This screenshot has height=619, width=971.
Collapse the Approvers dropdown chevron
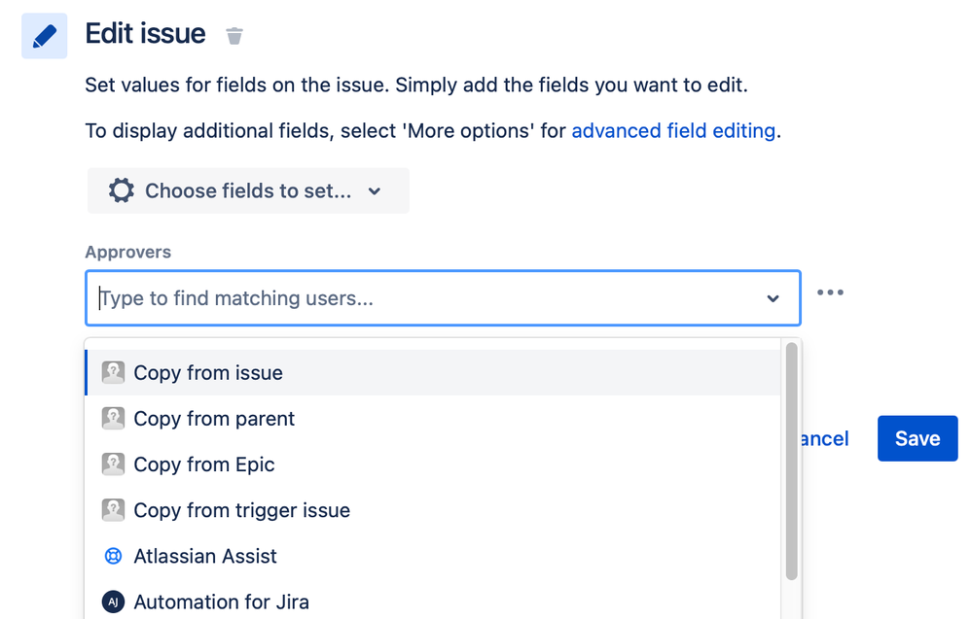point(773,298)
